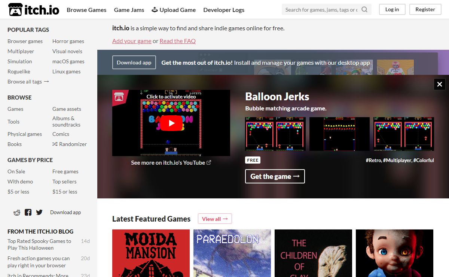Click Download app link beside social icons
This screenshot has width=449, height=277.
point(65,212)
